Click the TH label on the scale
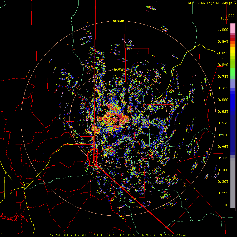 tap(226, 205)
